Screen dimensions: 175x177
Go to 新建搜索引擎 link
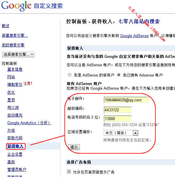click(15, 36)
